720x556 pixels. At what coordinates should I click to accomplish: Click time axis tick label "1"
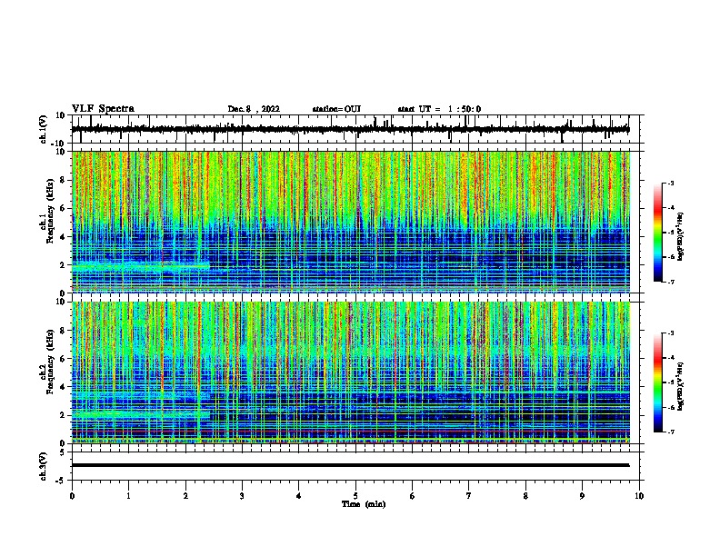pyautogui.click(x=128, y=496)
